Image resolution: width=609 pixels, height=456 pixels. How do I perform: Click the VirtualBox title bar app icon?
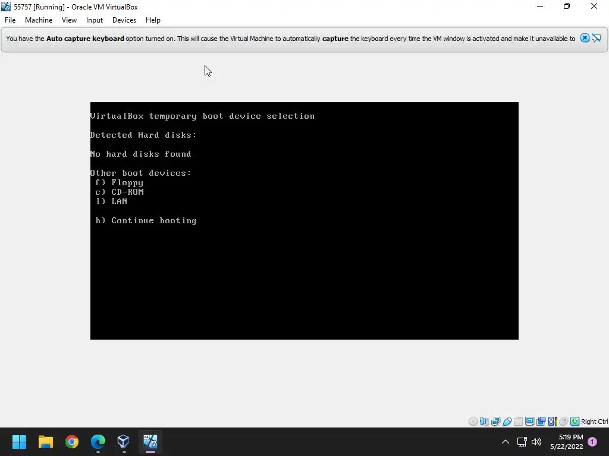6,7
